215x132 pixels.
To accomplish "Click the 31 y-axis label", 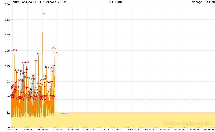I will 8,113.
